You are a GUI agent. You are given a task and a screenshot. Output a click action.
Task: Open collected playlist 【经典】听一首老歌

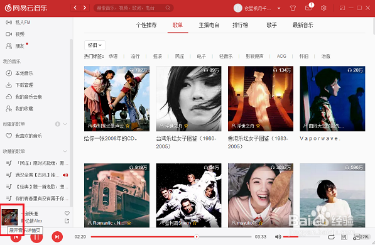37,187
